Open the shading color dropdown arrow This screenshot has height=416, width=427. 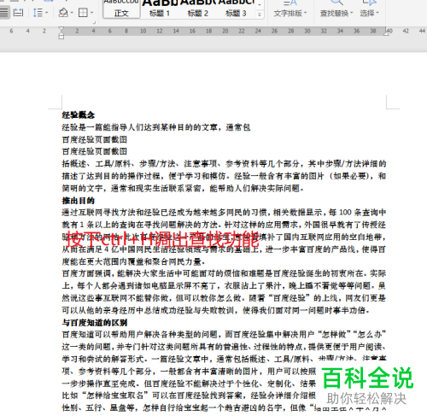(x=72, y=13)
